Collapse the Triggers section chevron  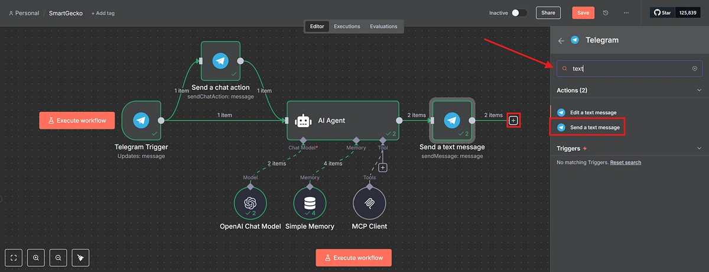coord(699,148)
